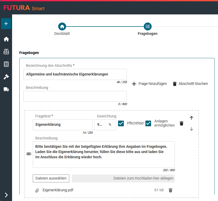
Task: Open the checklist icon in sidebar
Action: tap(6, 64)
